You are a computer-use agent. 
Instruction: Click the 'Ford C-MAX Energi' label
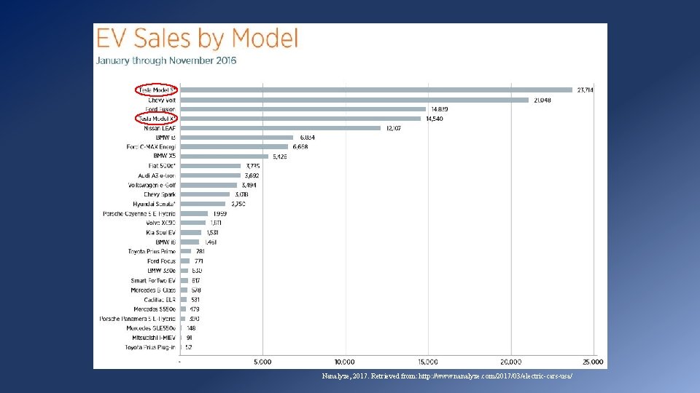152,146
